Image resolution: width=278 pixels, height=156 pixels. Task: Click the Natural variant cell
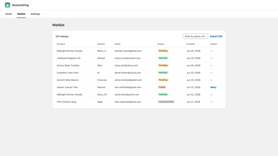pos(101,87)
